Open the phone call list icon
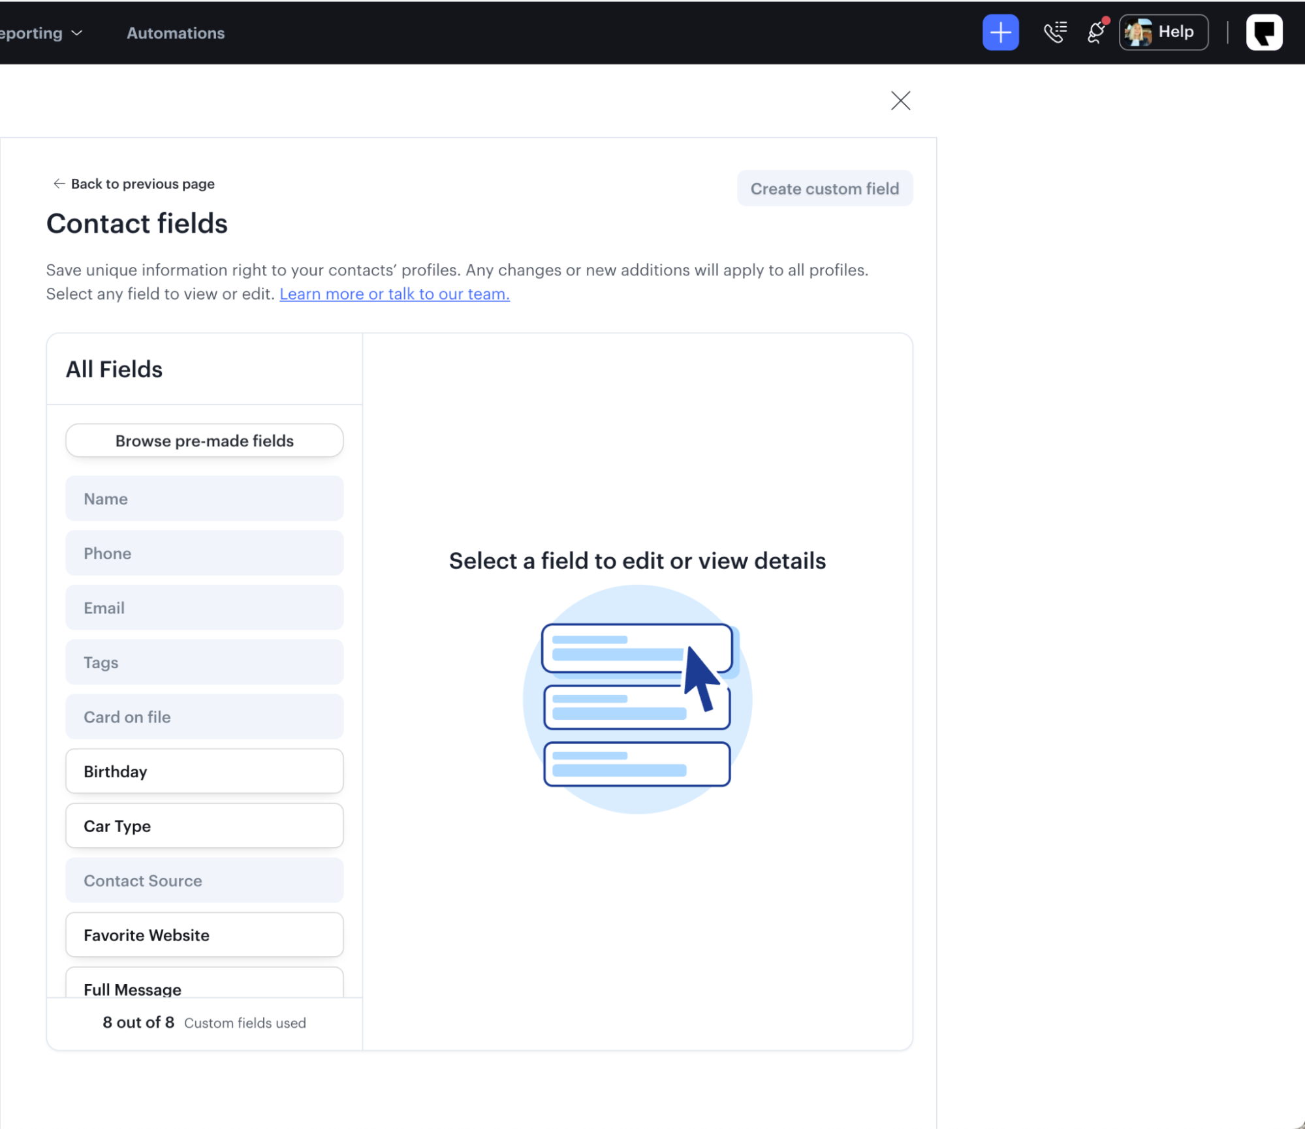1305x1129 pixels. [1054, 32]
